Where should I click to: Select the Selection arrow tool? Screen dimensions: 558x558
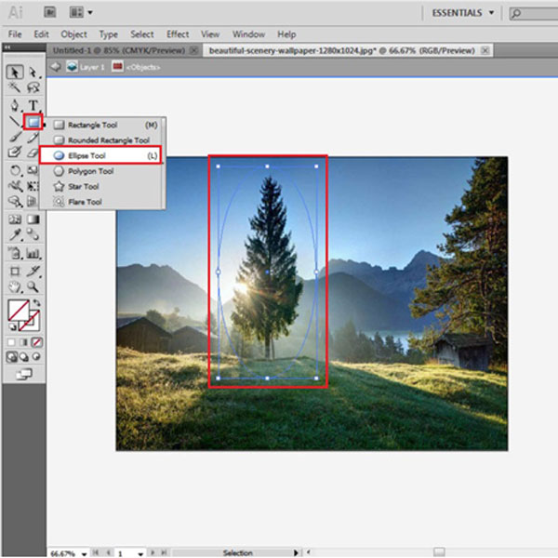[16, 72]
